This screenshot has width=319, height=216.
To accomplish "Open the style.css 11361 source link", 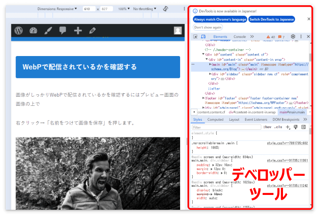I will coord(287,160).
